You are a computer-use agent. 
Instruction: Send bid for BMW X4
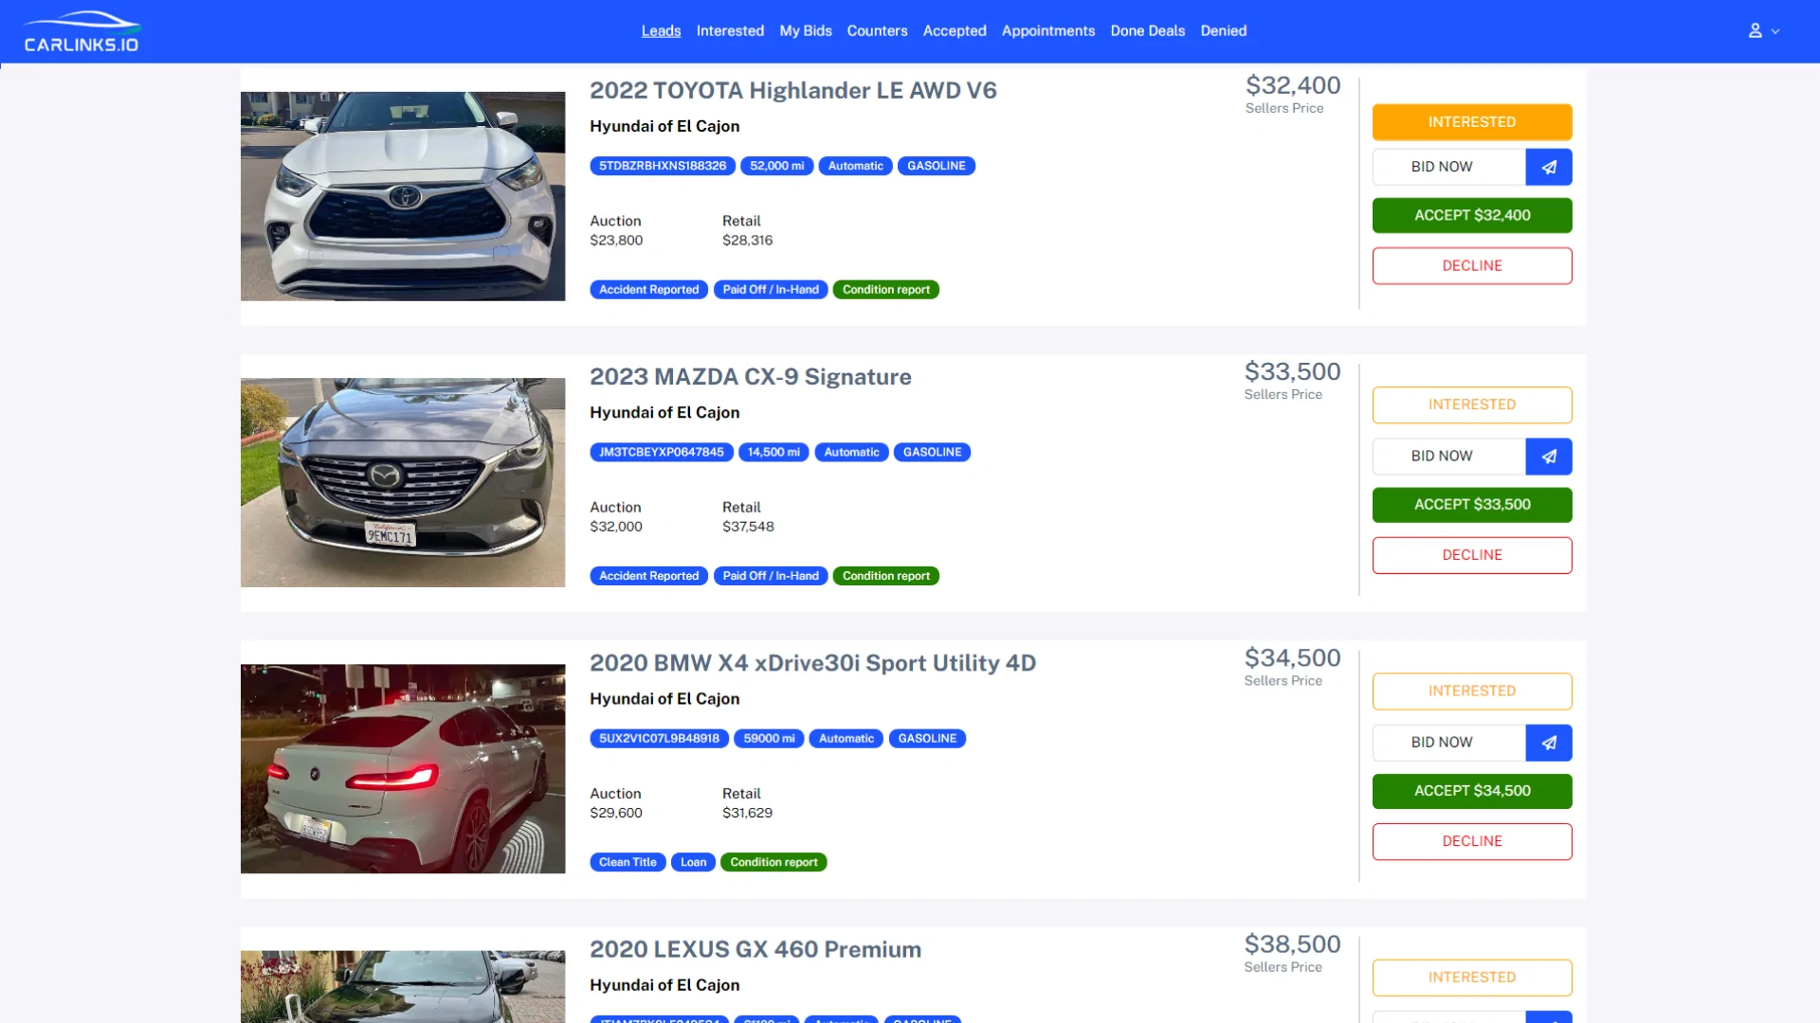pyautogui.click(x=1549, y=743)
